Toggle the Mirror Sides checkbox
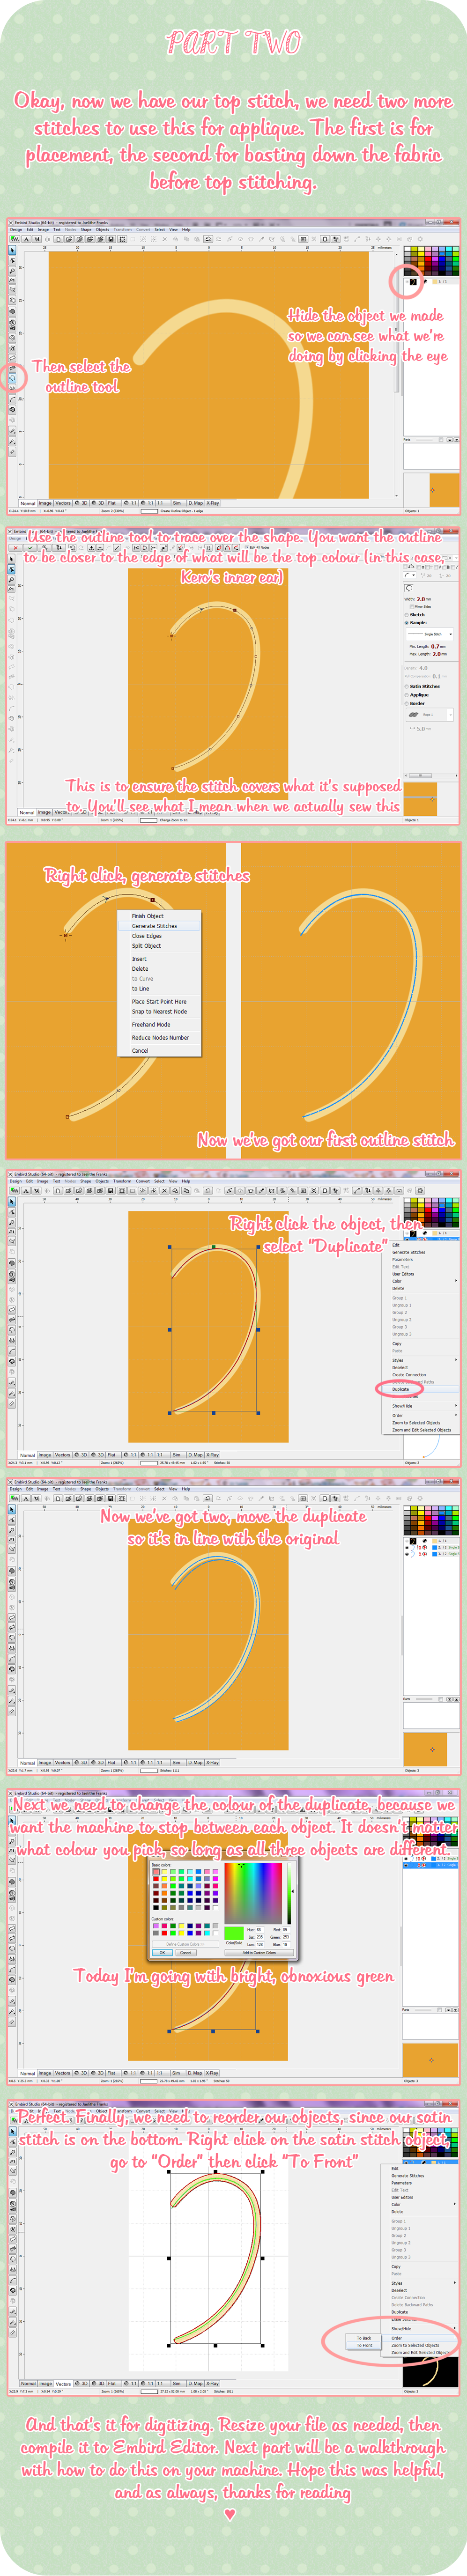The height and width of the screenshot is (2576, 467). (421, 606)
